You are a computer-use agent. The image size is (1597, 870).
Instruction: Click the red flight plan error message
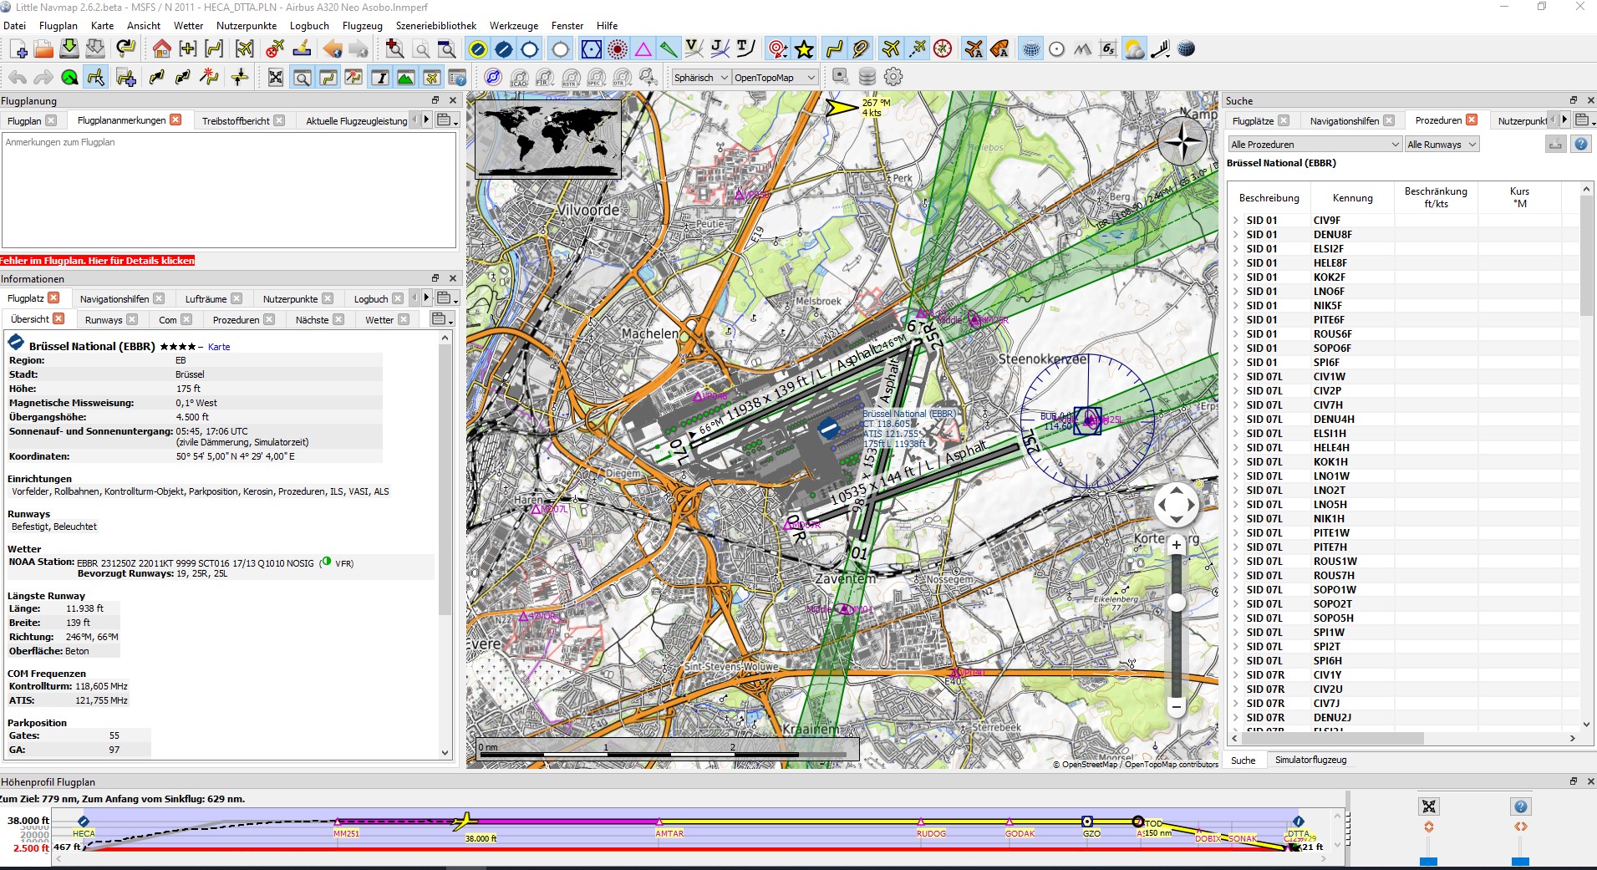tap(98, 261)
